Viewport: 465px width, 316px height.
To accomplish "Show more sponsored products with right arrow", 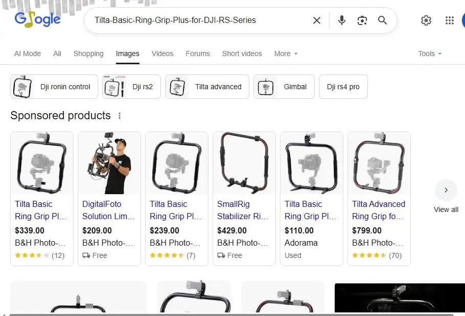I will 446,190.
